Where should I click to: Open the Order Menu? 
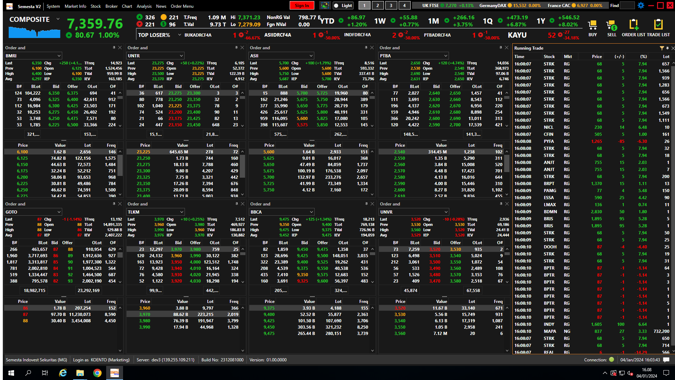[x=182, y=6]
